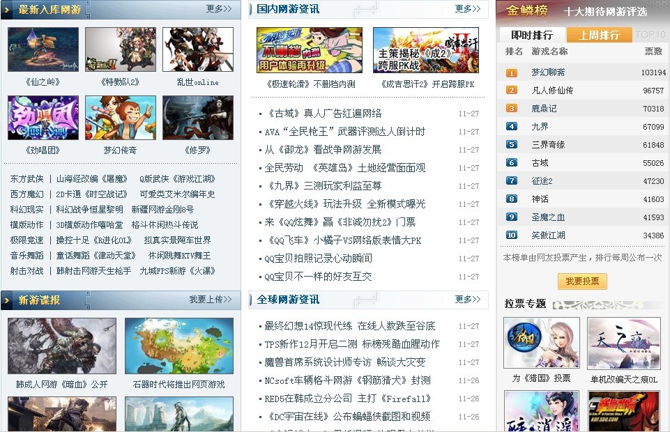
Task: Open the 《修罗》 game thumbnail
Action: point(198,118)
